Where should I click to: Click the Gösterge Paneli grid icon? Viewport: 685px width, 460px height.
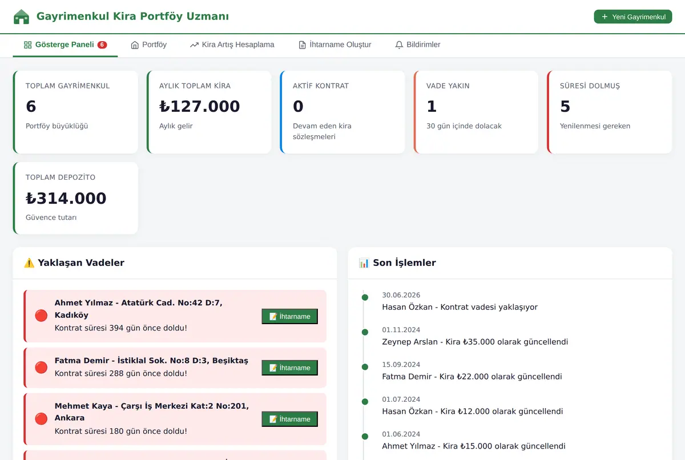(x=28, y=45)
